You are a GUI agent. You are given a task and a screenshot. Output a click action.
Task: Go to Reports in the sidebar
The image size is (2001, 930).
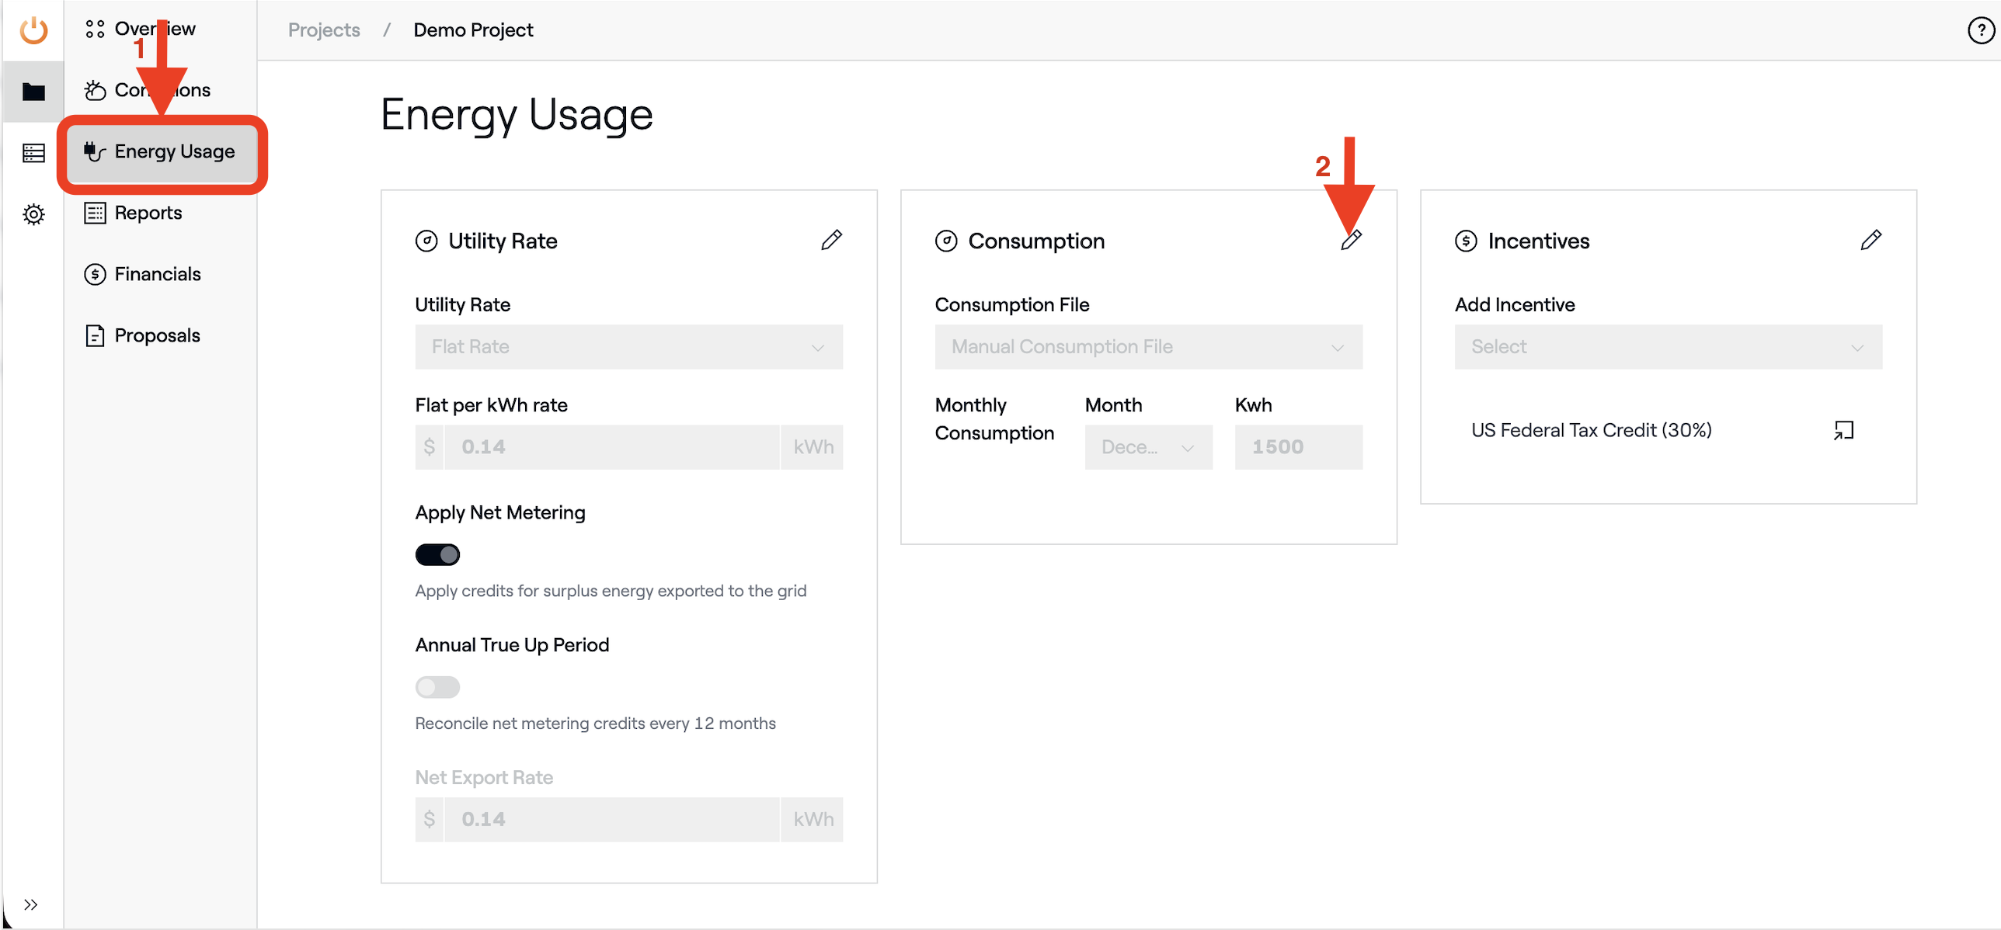click(148, 213)
